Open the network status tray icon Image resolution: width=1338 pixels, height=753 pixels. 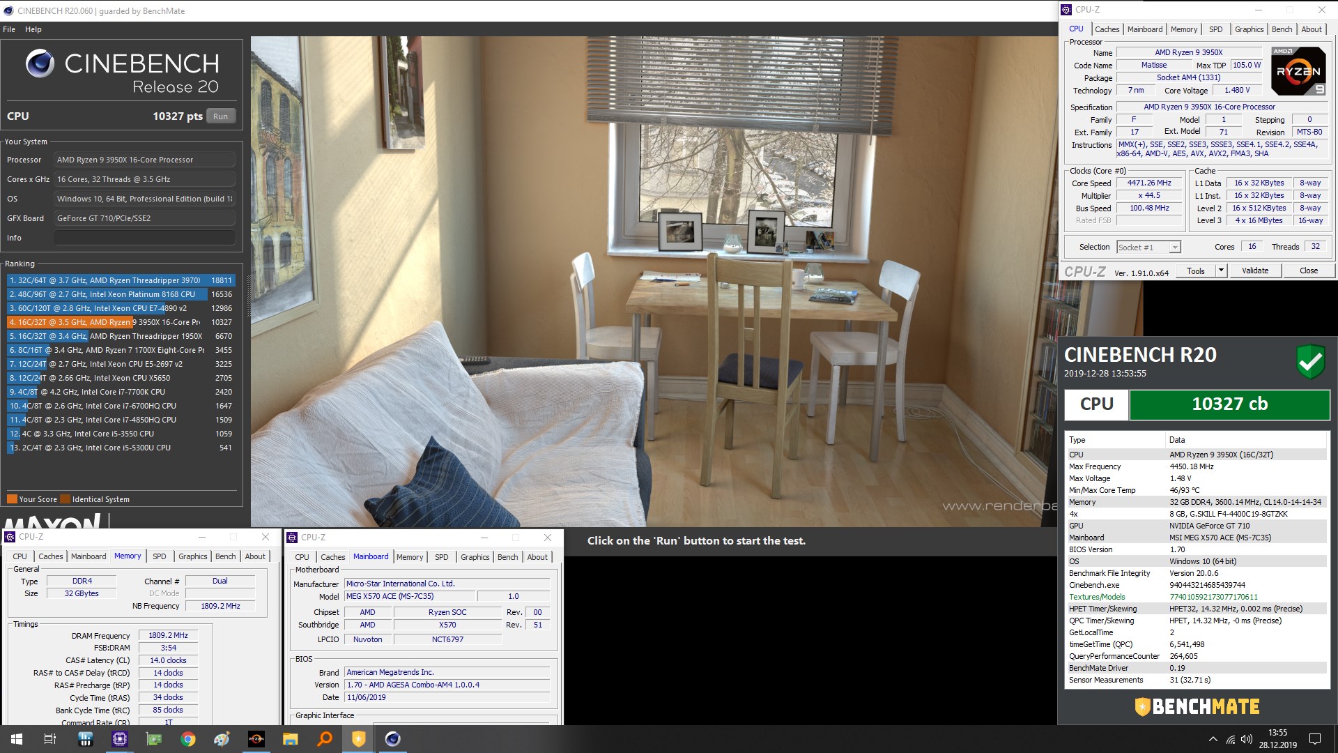[1231, 739]
